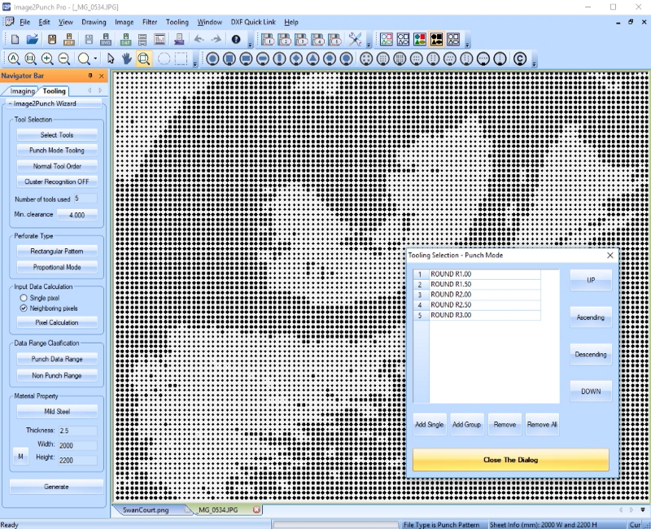Switch to the Imaging tab

click(23, 91)
